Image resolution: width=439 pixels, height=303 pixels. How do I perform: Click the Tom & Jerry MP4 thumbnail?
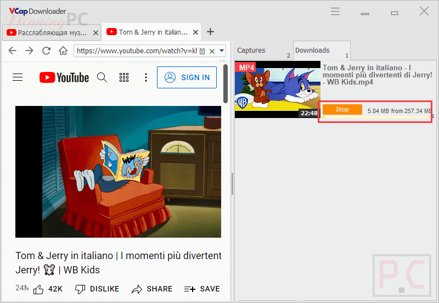click(x=277, y=89)
